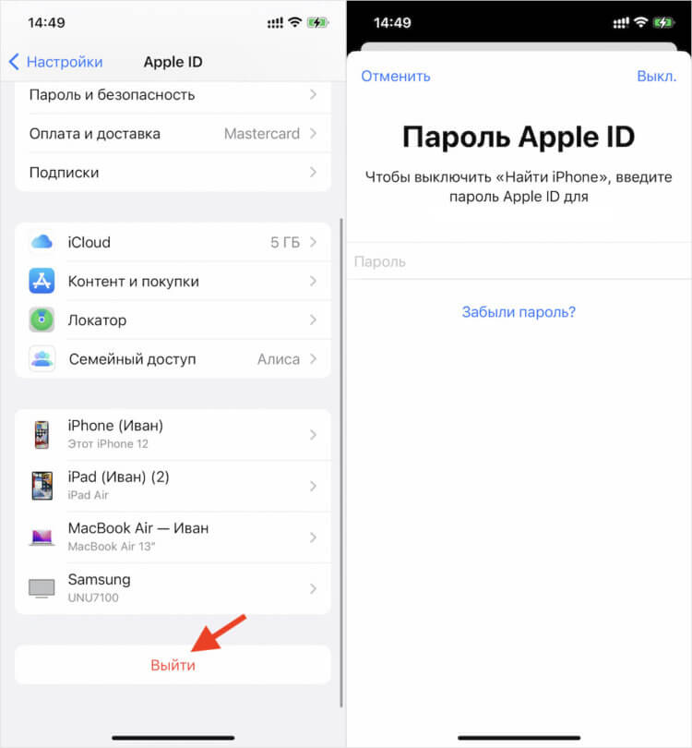Viewport: 692px width, 748px height.
Task: Select the iPhone (Иван) device thumbnail
Action: tap(42, 435)
